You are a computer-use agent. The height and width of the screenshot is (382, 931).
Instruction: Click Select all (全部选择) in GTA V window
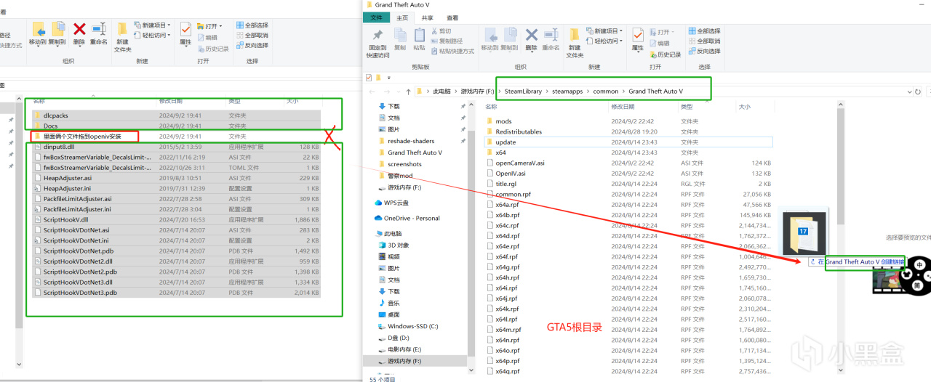(x=703, y=31)
